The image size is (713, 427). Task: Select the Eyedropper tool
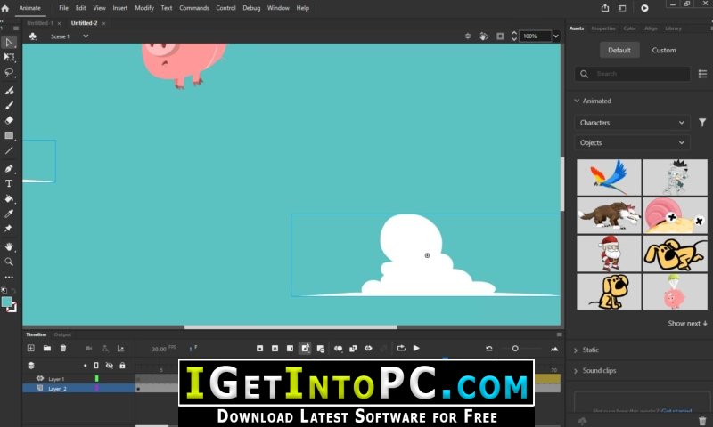(x=9, y=213)
